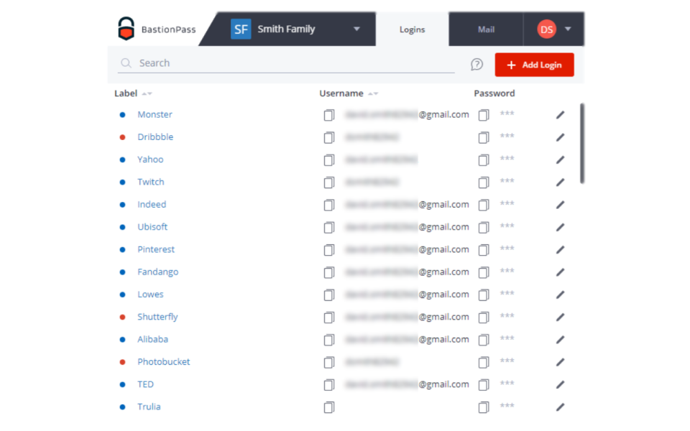Viewport: 690px width, 431px height.
Task: Click the SF vault badge
Action: (x=241, y=29)
